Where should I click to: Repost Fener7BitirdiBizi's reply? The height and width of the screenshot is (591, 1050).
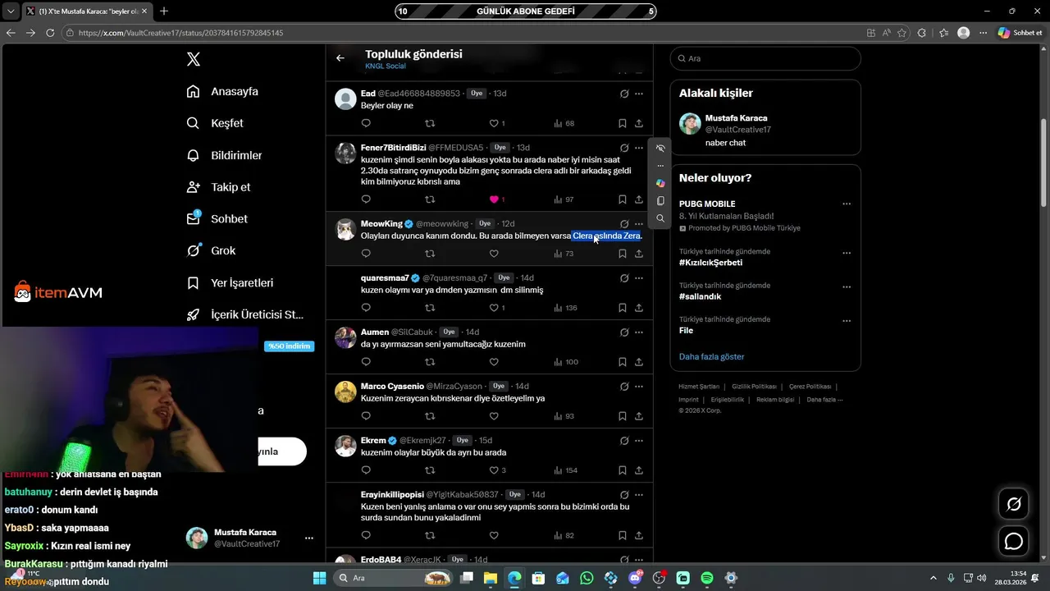[x=430, y=199]
